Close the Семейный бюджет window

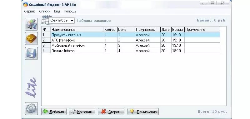[x=223, y=3]
